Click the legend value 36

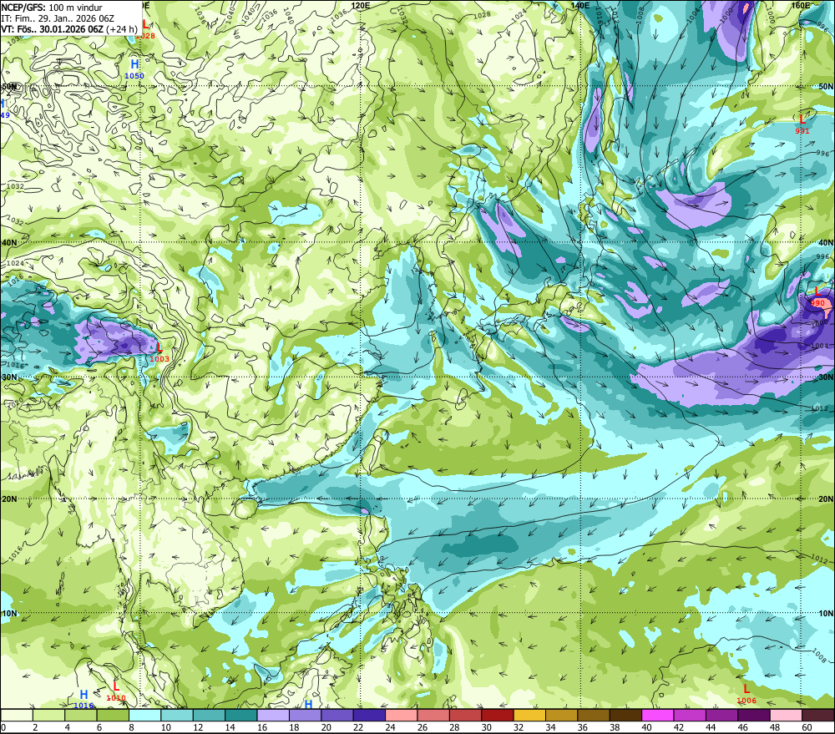point(583,727)
